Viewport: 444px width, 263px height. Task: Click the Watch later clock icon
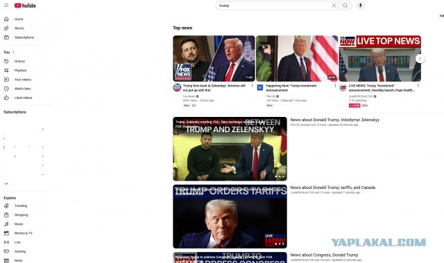click(x=6, y=89)
